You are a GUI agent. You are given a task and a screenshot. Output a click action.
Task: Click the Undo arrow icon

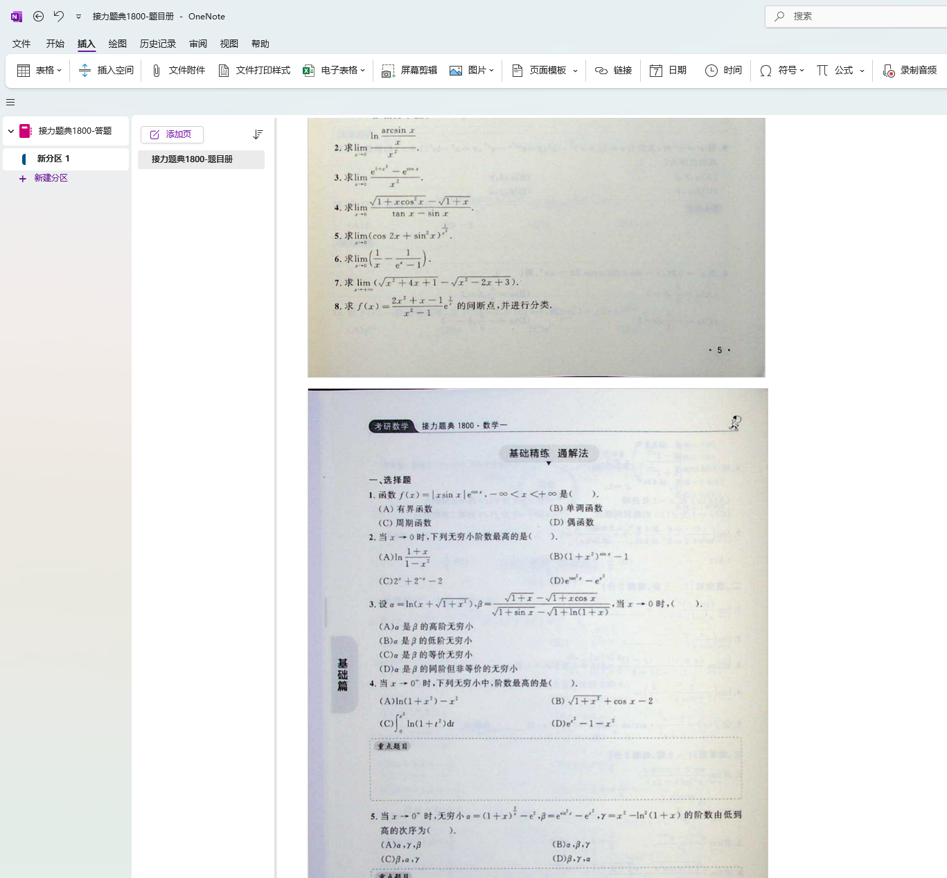(59, 16)
